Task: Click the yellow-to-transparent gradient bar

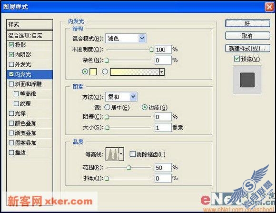Action: (135, 72)
